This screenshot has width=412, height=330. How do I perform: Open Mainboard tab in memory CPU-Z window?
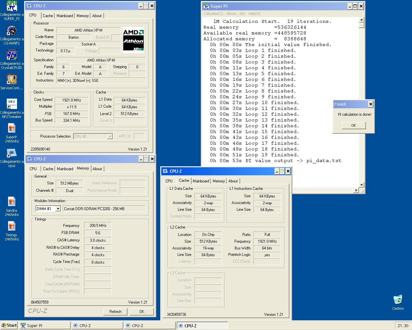coord(65,169)
